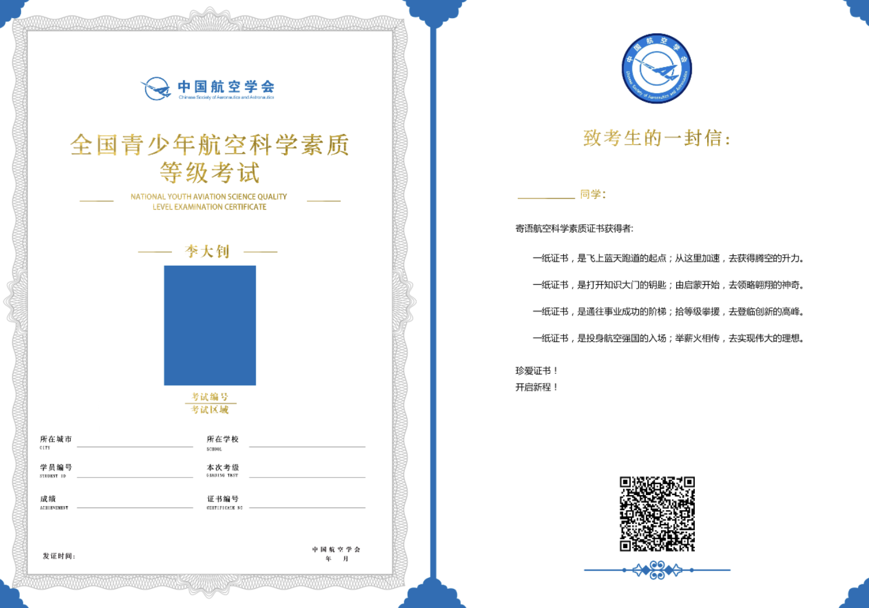Click the 本次考级 label
Screen dimensions: 869x608
tap(222, 468)
